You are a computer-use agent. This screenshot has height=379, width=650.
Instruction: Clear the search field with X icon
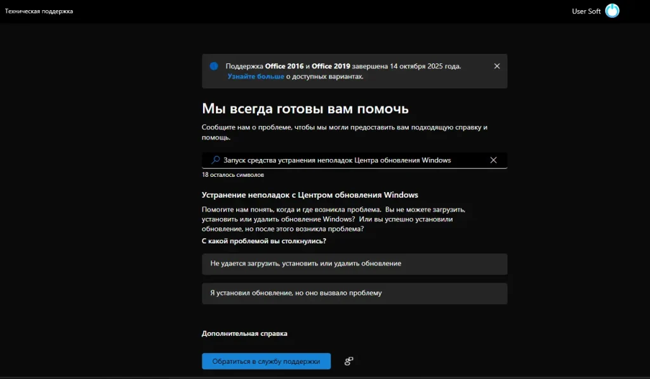(x=493, y=160)
